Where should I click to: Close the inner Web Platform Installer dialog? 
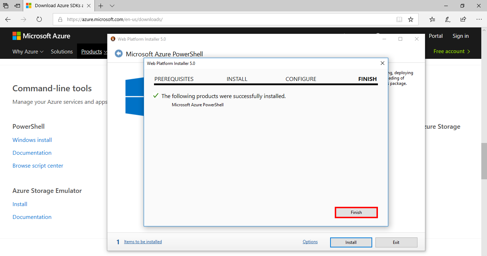coord(383,63)
